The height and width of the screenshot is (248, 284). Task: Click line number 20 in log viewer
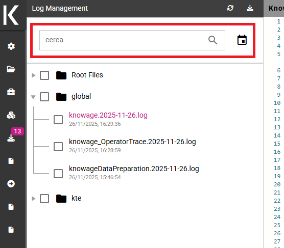[x=277, y=184]
